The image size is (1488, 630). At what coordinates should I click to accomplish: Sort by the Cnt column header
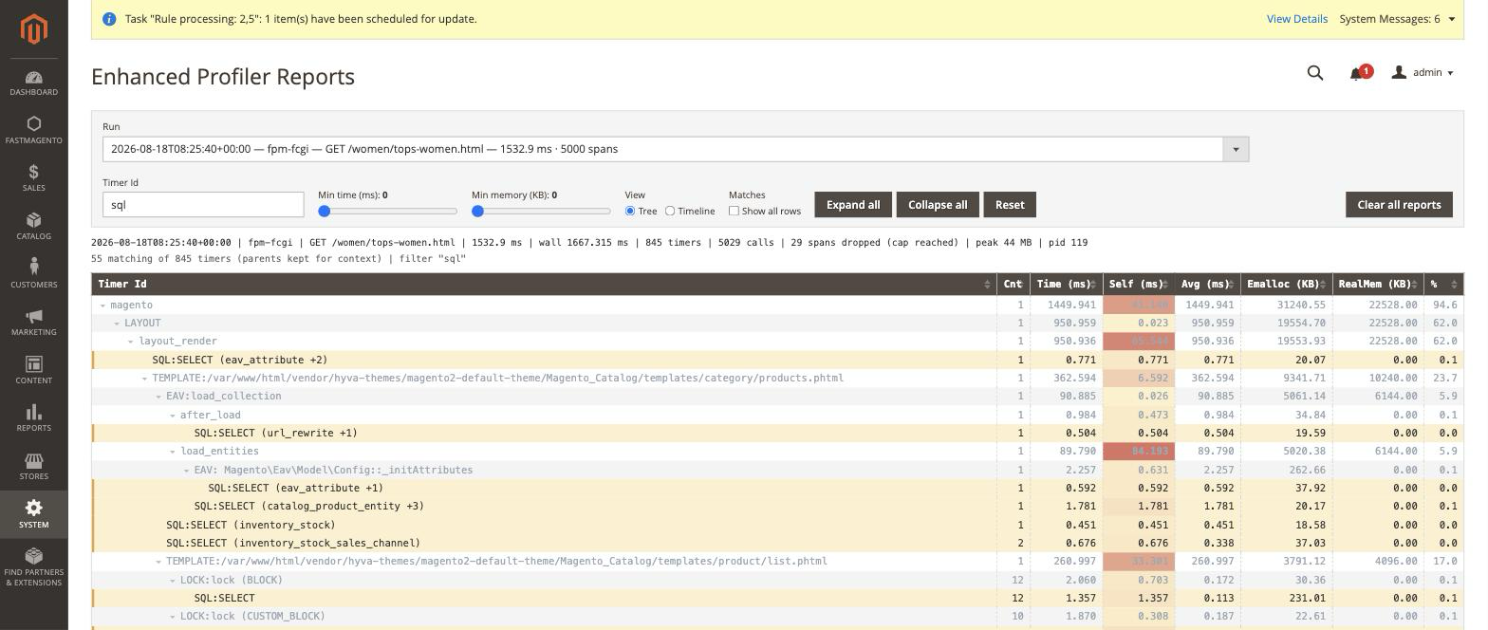click(x=1014, y=284)
